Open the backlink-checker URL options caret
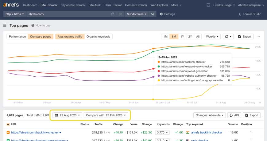 pos(60,133)
